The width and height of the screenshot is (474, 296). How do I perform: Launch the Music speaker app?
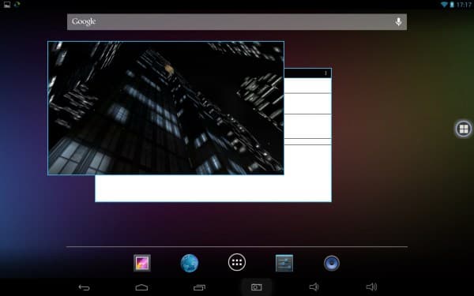click(x=332, y=263)
